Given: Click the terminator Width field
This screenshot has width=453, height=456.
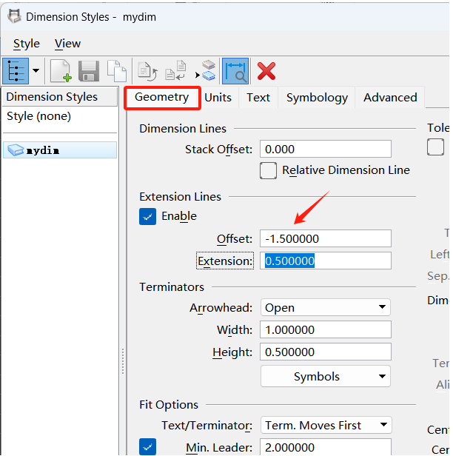Looking at the screenshot, I should (x=326, y=330).
